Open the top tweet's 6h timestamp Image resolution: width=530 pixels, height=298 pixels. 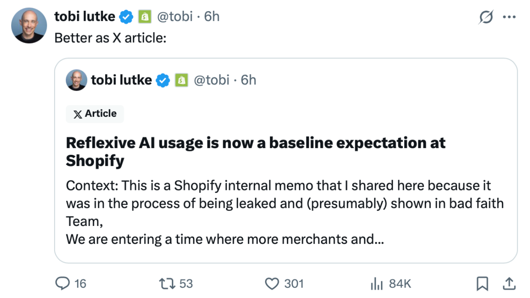(212, 16)
